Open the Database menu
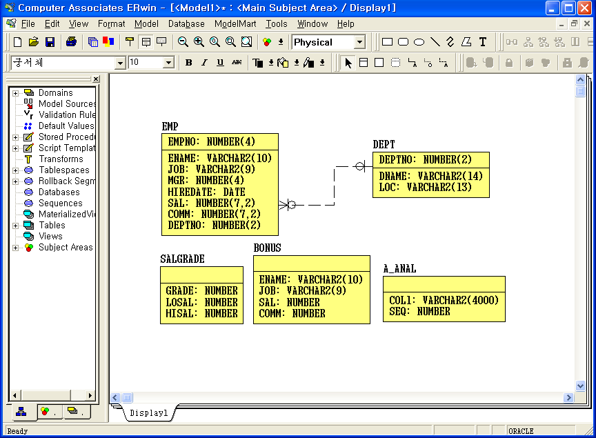 point(186,24)
